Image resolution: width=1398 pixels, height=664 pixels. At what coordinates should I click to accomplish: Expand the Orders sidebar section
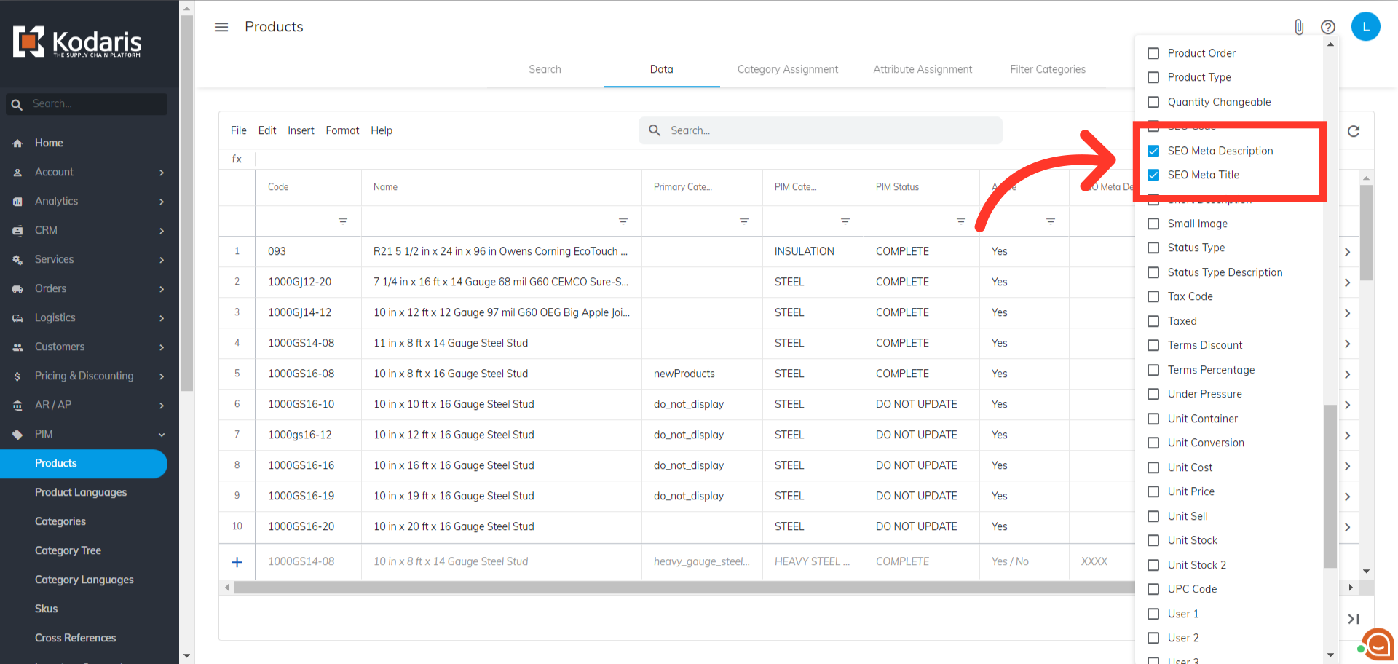coord(162,289)
